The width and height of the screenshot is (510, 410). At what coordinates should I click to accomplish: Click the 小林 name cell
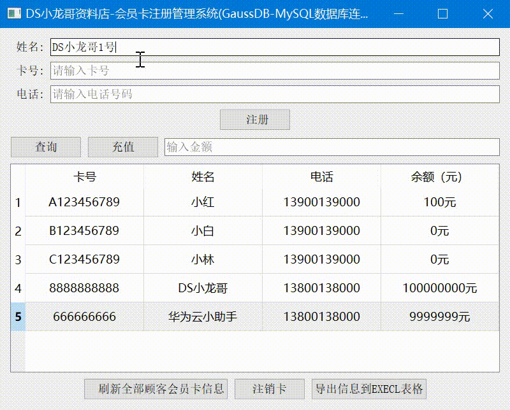[x=201, y=258]
